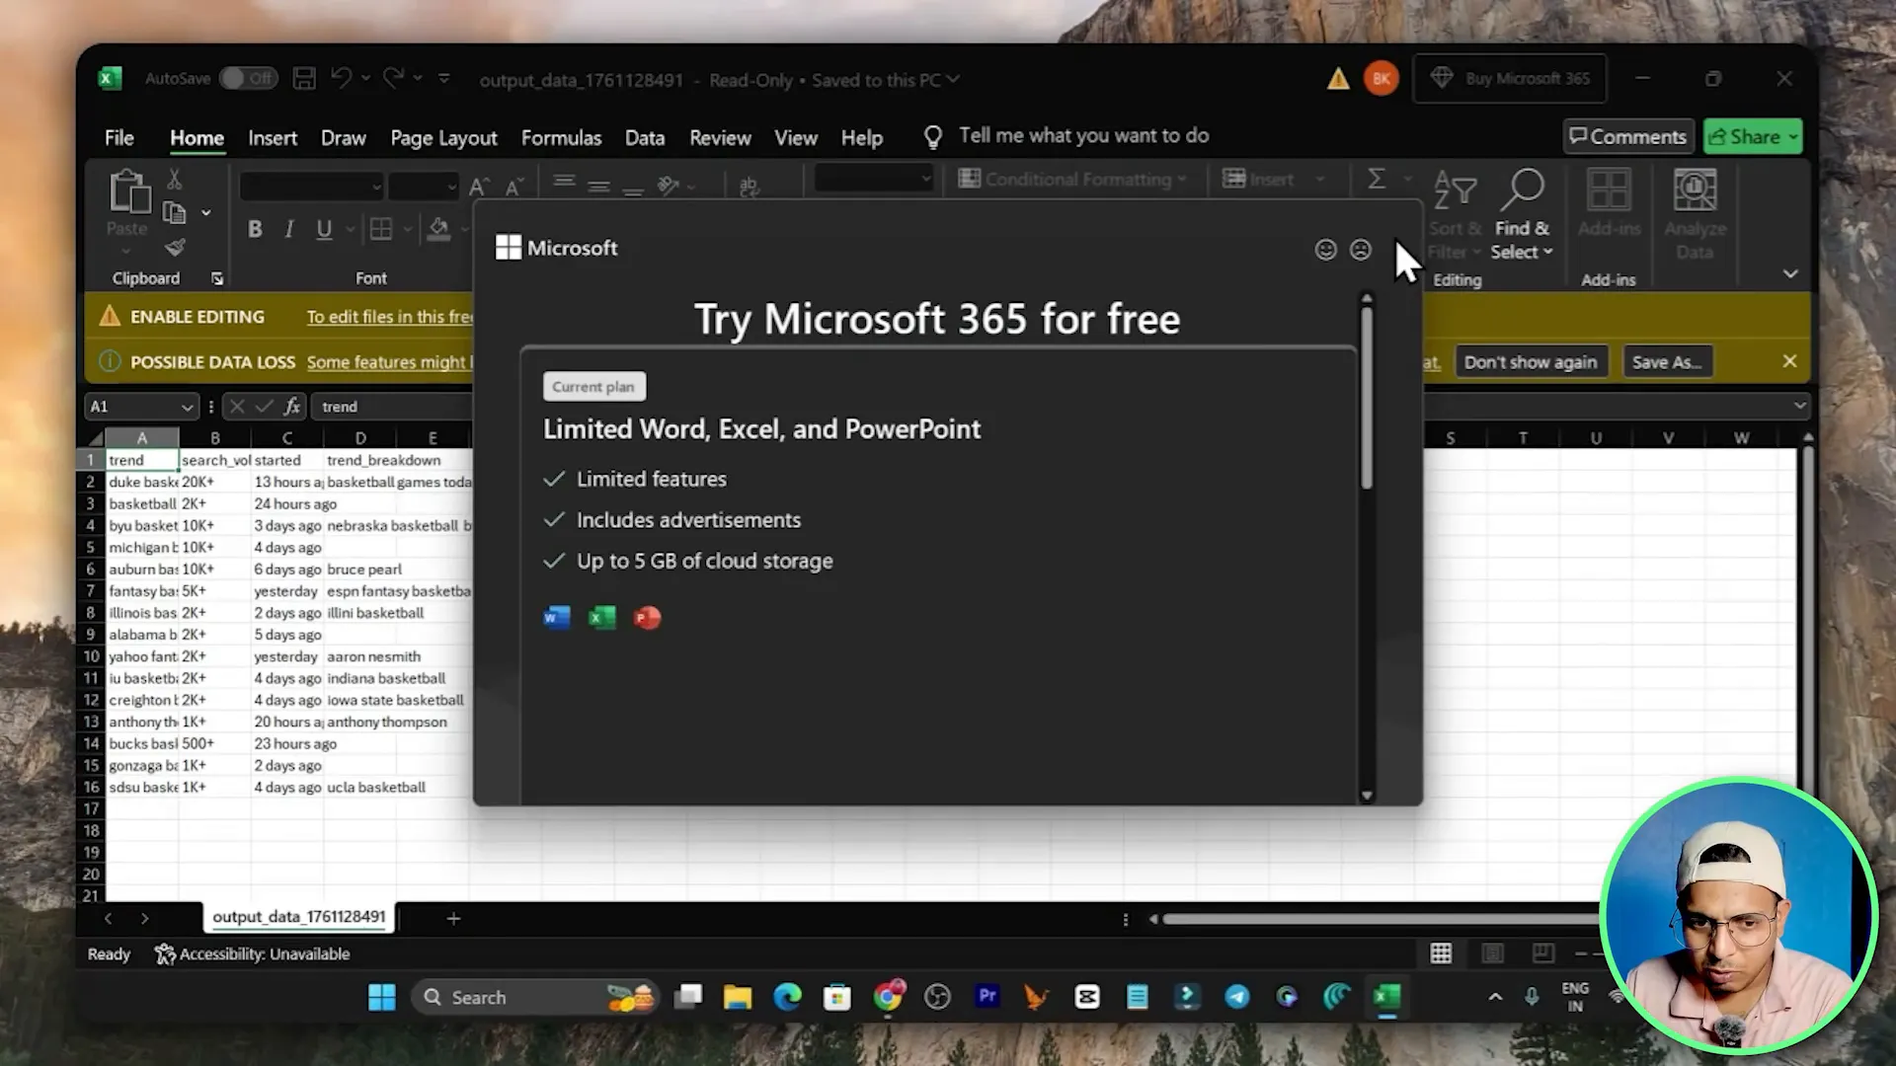Toggle underline formatting button

[x=324, y=230]
